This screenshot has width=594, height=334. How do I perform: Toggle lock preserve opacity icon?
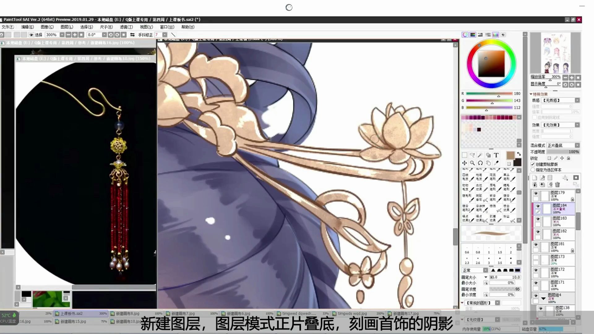coord(549,158)
